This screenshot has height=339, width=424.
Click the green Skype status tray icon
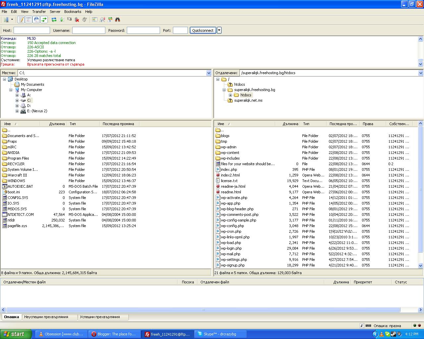[x=387, y=334]
